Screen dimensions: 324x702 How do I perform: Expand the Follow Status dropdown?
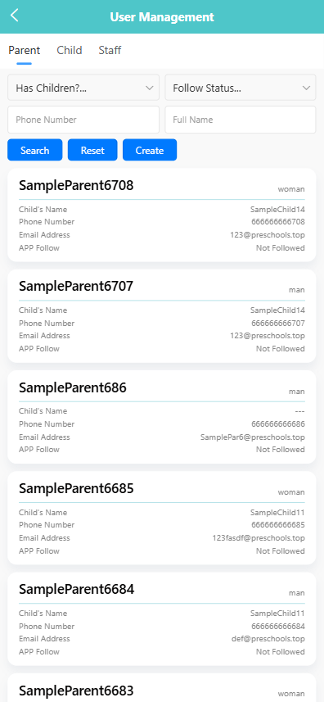tap(241, 88)
